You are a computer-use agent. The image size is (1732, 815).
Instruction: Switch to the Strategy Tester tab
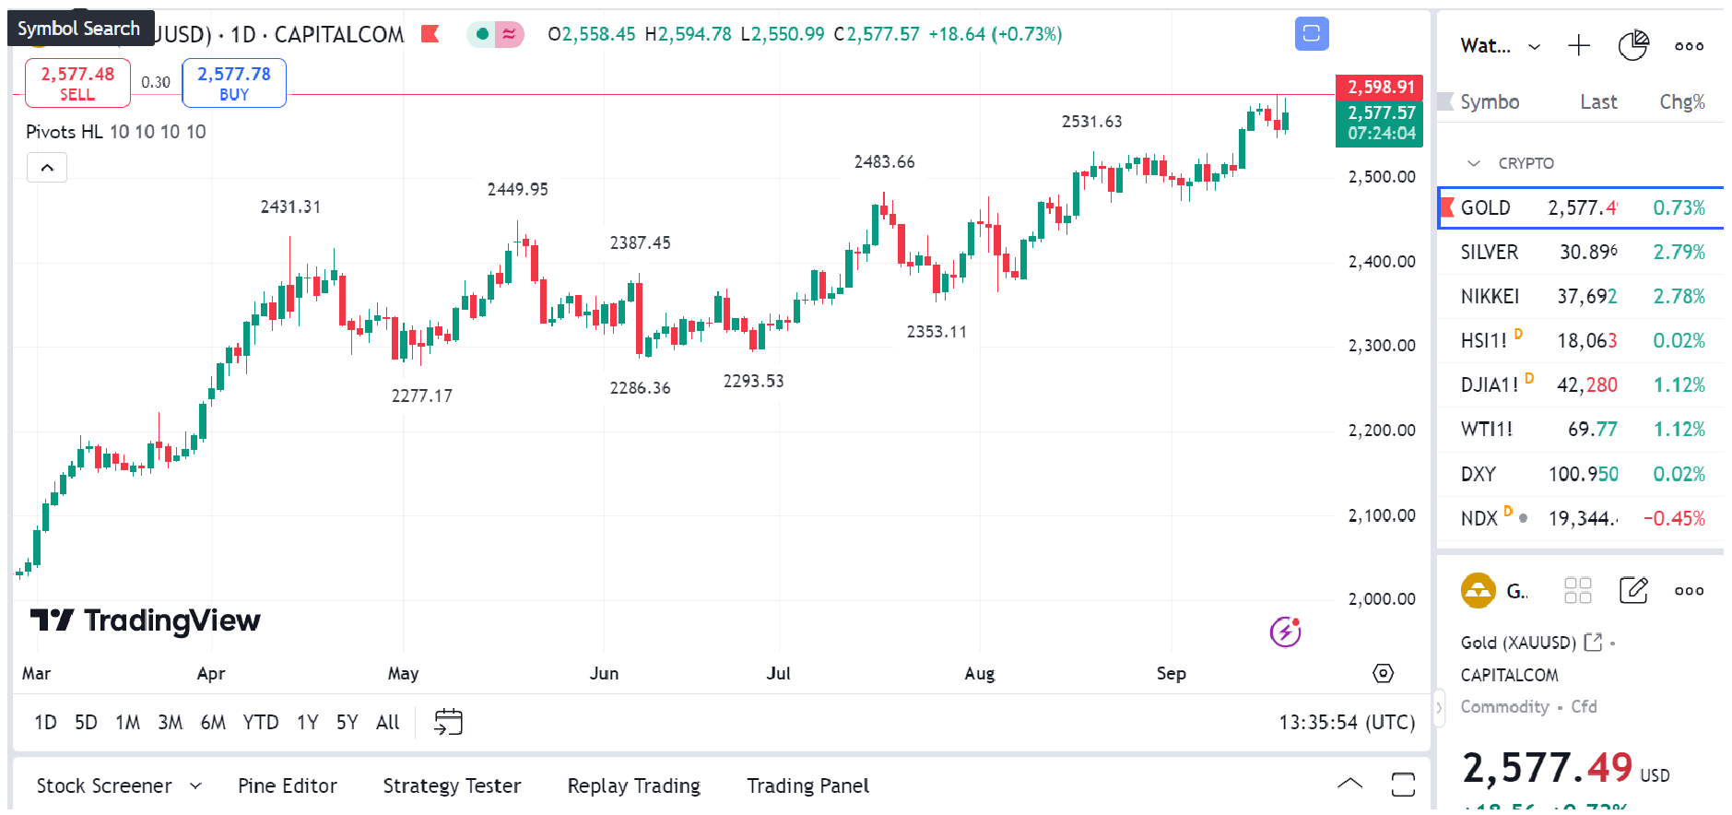click(452, 785)
